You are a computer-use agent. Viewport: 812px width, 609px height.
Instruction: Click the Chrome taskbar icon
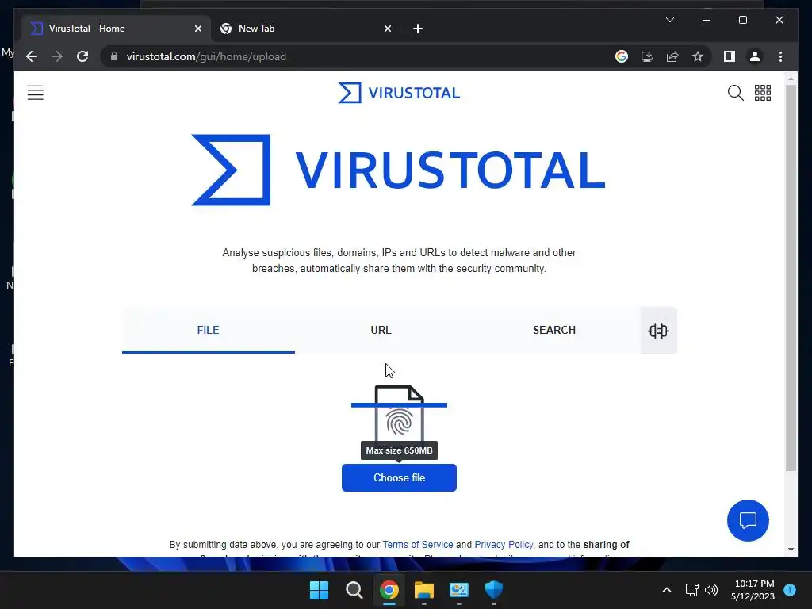tap(389, 590)
